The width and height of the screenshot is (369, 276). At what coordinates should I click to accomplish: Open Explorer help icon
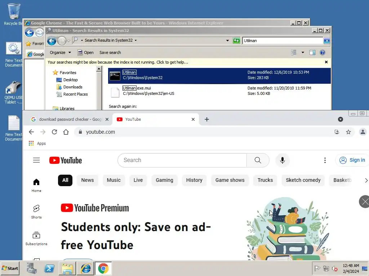[323, 52]
